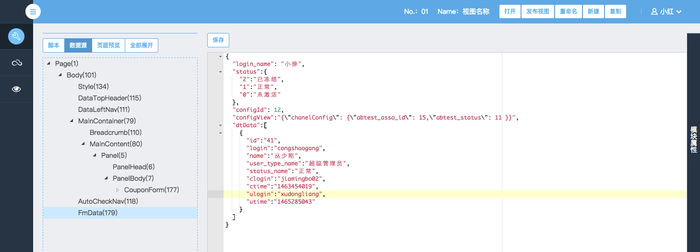Viewport: 700px width, 252px height.
Task: Click the user avatar icon beside 小红
Action: click(654, 11)
